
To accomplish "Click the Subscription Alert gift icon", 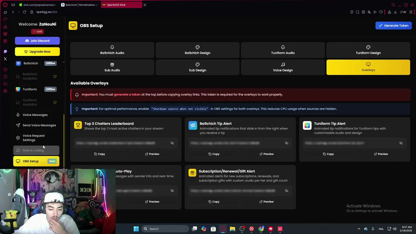I will coord(192,173).
